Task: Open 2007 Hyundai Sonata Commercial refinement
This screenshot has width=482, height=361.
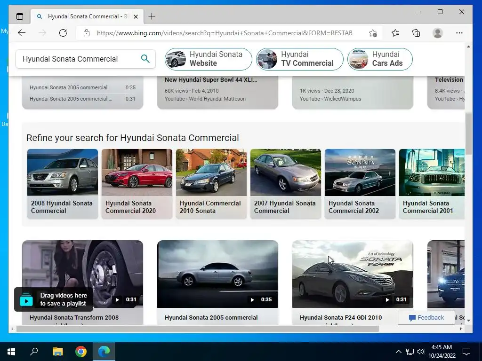Action: 286,184
